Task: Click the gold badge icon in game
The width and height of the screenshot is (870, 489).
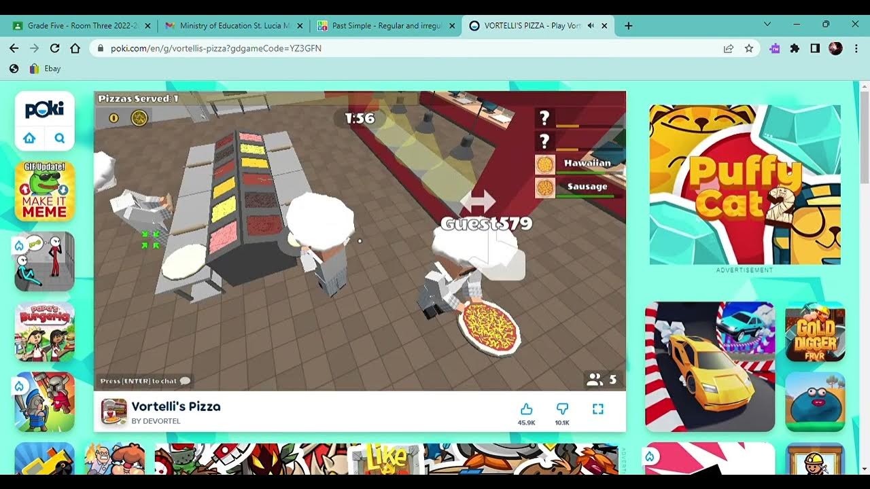Action: (139, 118)
